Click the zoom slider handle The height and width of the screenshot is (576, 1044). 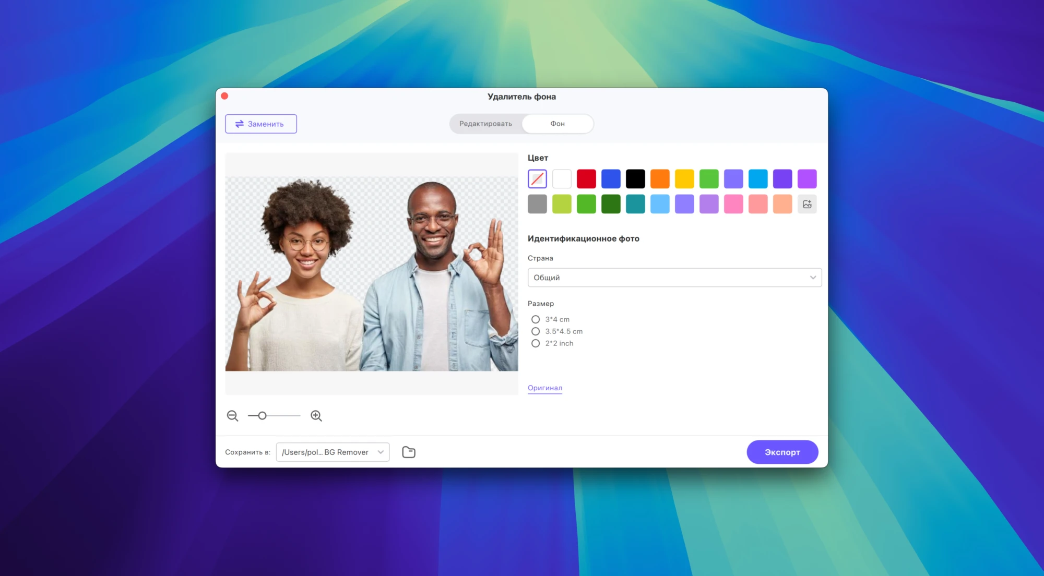263,416
